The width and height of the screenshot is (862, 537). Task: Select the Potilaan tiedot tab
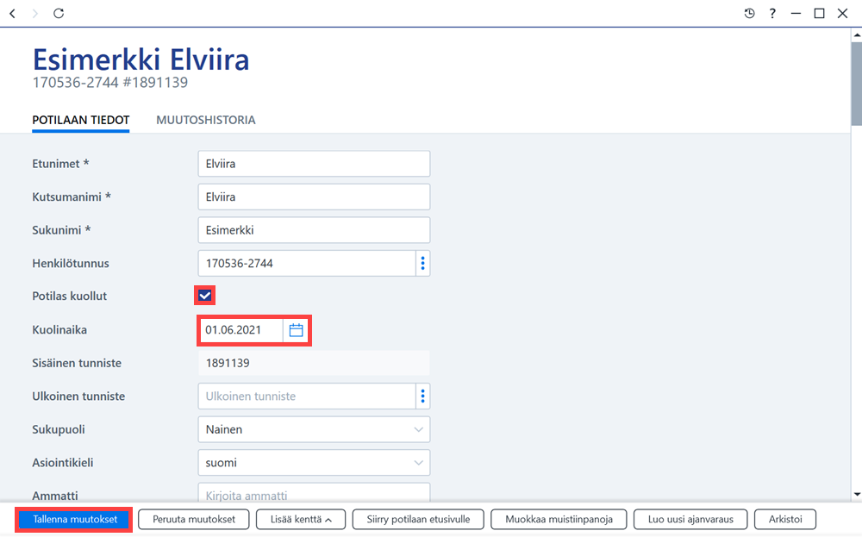tap(81, 120)
